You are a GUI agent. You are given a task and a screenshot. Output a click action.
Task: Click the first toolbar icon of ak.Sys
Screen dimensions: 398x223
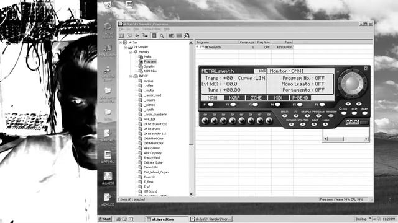122,36
